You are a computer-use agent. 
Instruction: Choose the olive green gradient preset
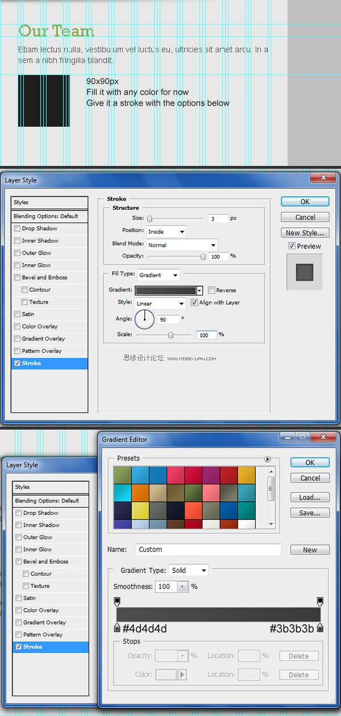(122, 475)
